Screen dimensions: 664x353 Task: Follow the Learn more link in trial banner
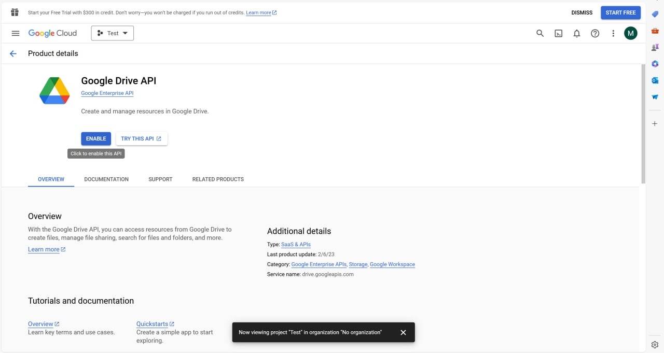click(x=261, y=12)
